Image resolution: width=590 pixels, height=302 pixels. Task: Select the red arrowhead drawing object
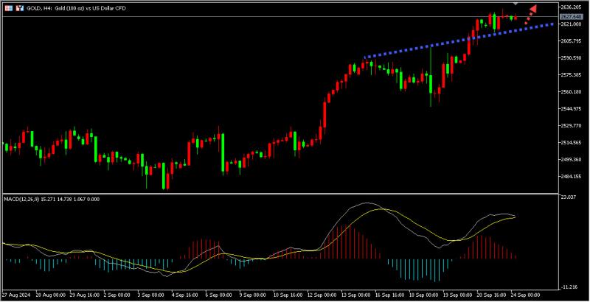532,9
